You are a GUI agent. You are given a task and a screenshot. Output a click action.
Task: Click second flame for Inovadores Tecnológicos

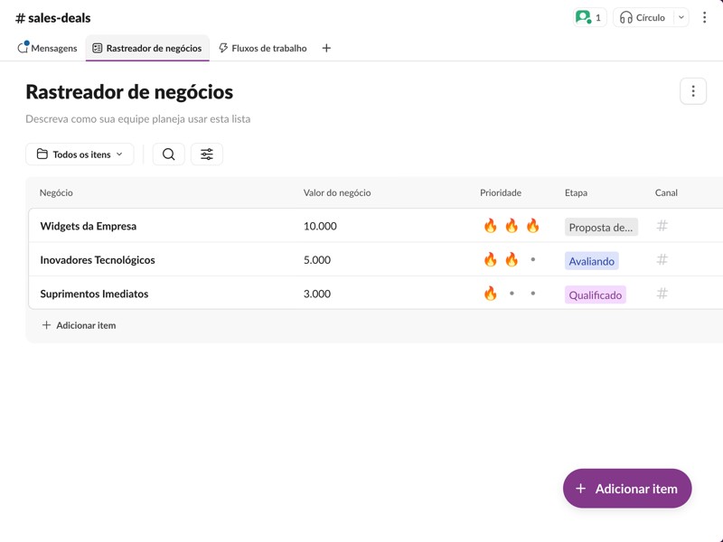[x=512, y=259]
